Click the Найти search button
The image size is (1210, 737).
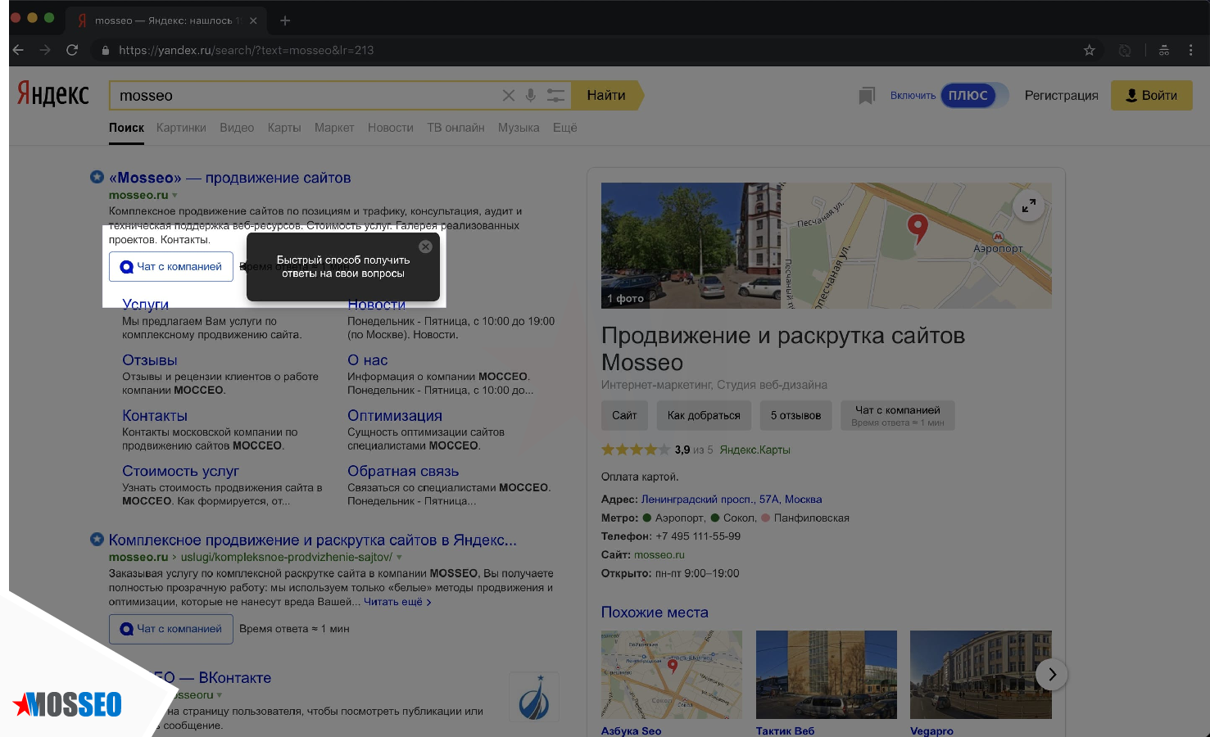pyautogui.click(x=607, y=96)
